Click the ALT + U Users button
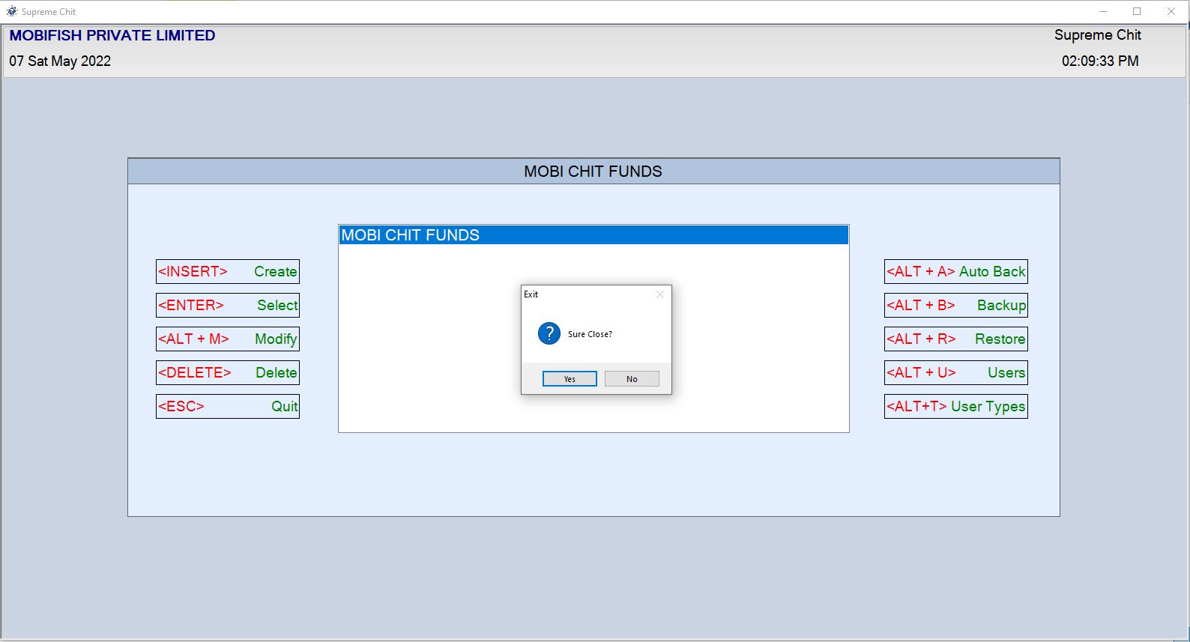 [956, 372]
